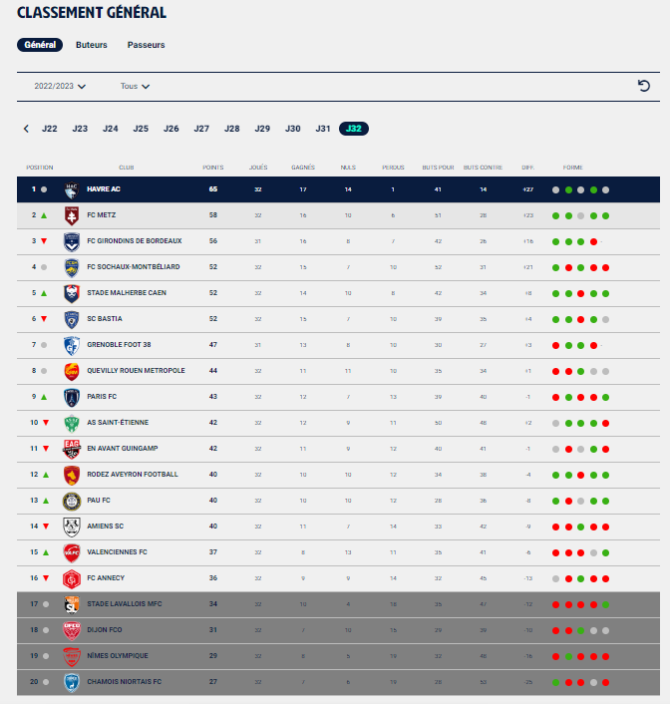Viewport: 670px width, 704px height.
Task: Select the Général ranking pill
Action: tap(40, 45)
